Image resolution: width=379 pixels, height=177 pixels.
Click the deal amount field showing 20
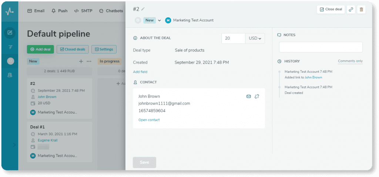(x=233, y=38)
